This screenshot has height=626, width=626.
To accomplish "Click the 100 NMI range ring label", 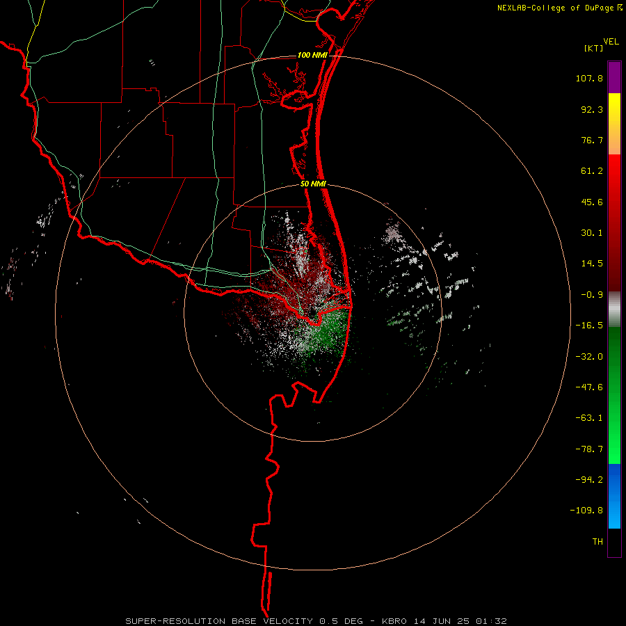I will point(312,55).
